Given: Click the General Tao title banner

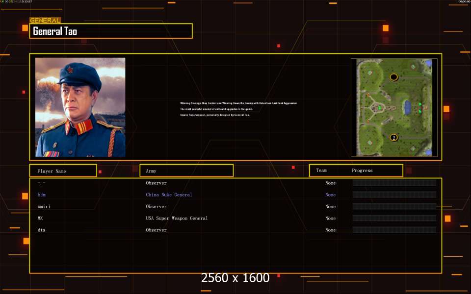Looking at the screenshot, I should [111, 31].
